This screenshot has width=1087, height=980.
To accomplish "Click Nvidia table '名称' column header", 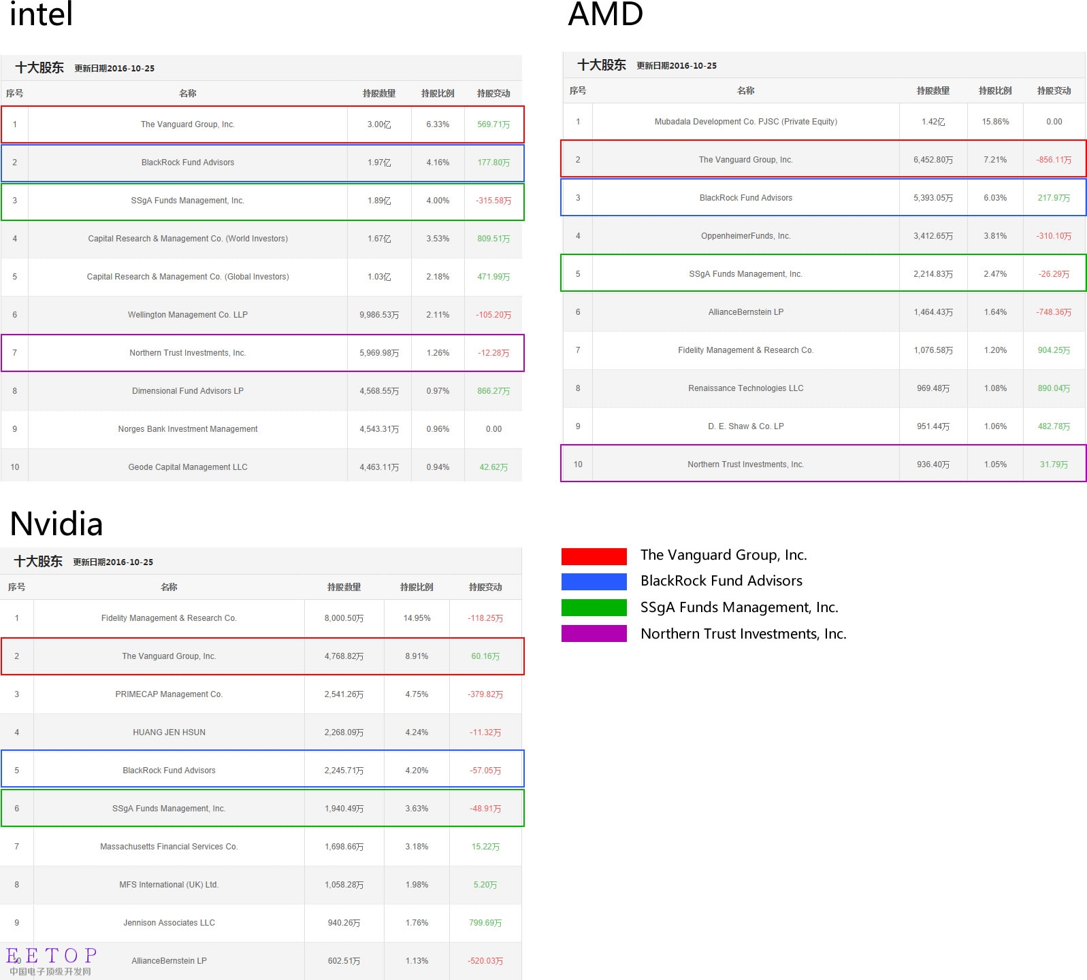I will click(x=169, y=587).
